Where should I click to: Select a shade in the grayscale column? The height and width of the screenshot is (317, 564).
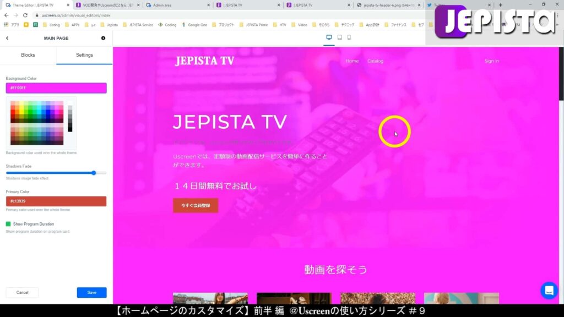tap(70, 117)
